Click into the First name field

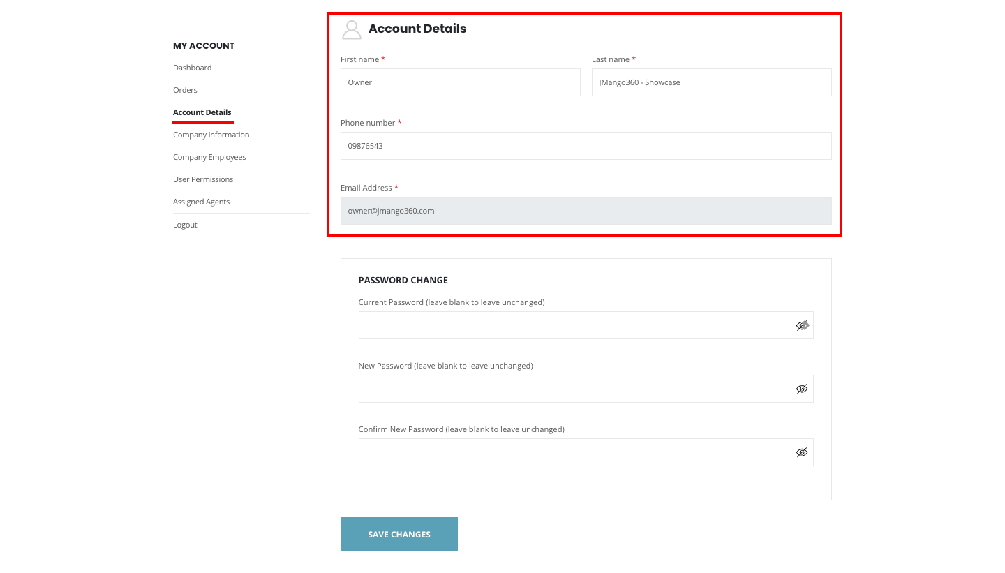click(460, 82)
